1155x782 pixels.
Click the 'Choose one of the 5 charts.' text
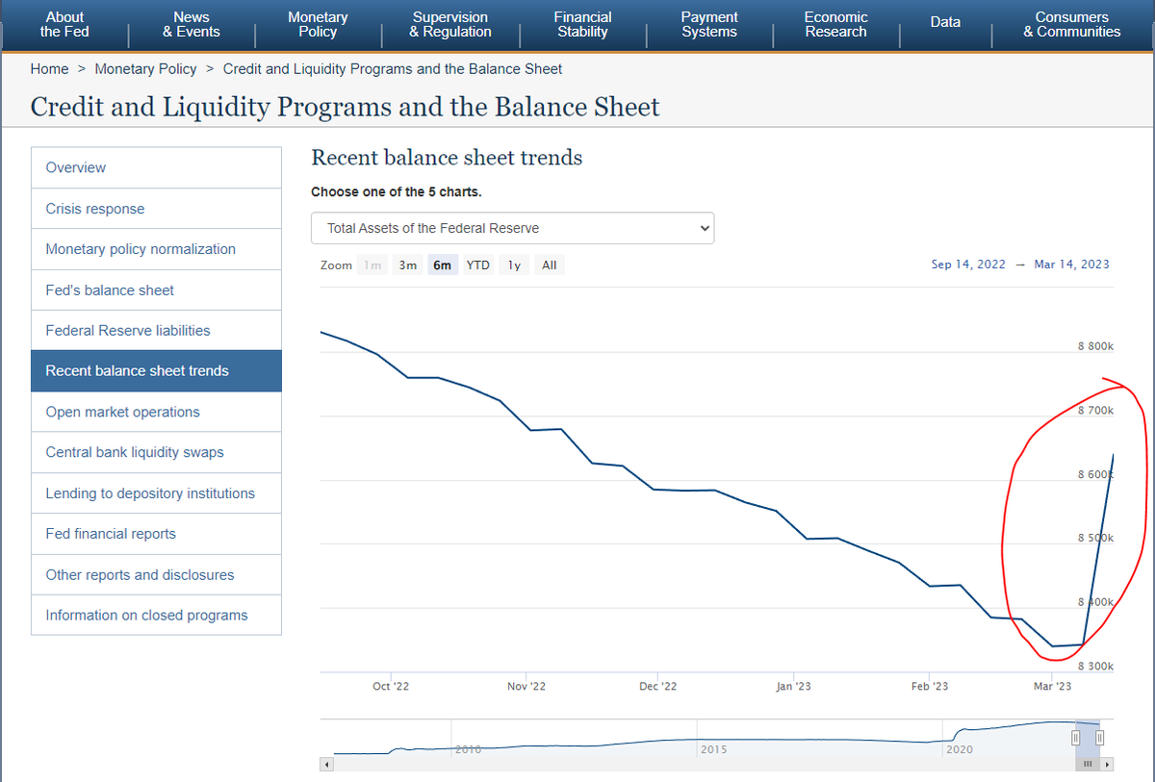click(x=397, y=191)
